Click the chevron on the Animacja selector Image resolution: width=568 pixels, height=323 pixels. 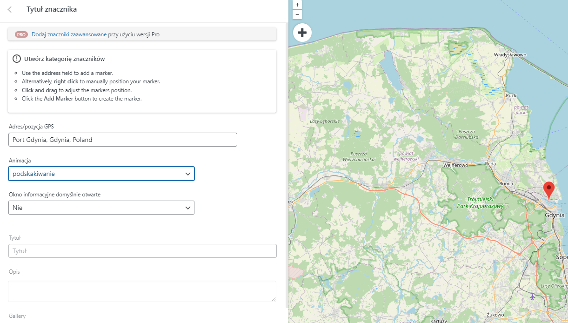pos(188,174)
